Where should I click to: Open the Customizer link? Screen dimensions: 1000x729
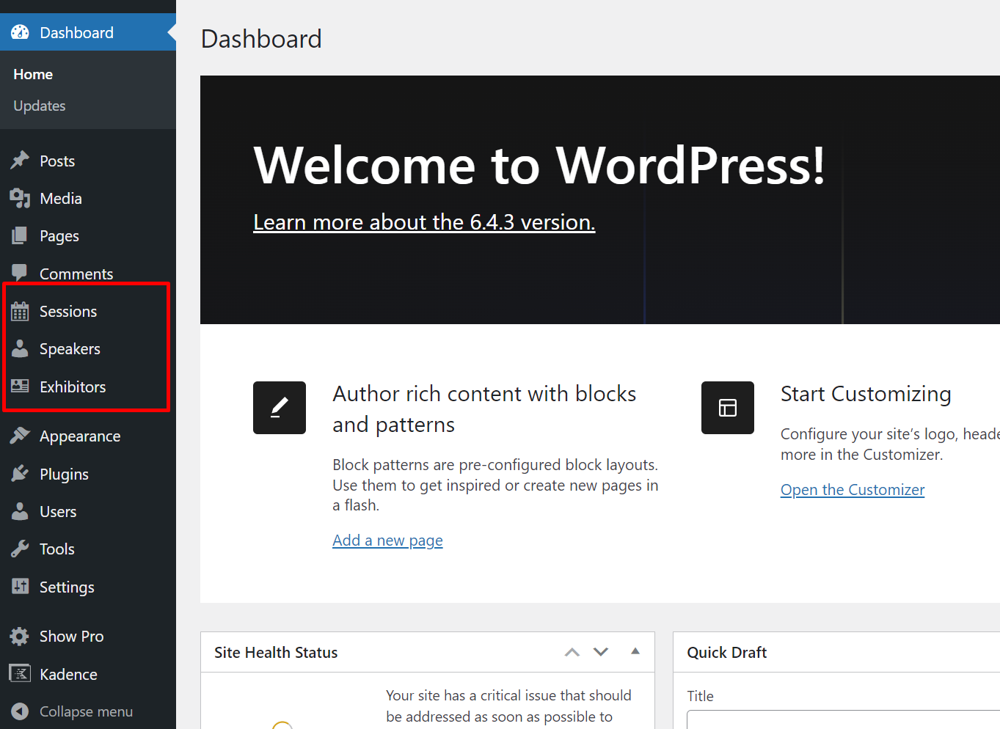(x=853, y=490)
